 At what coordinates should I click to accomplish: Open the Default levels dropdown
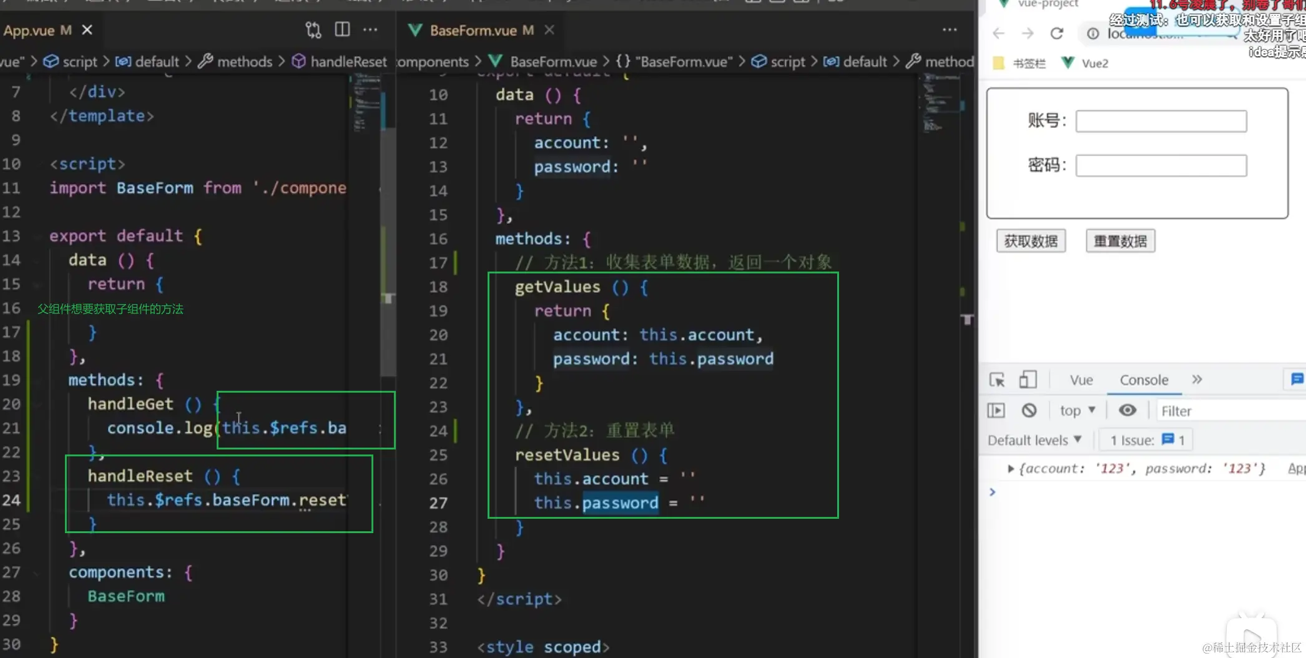tap(1034, 440)
